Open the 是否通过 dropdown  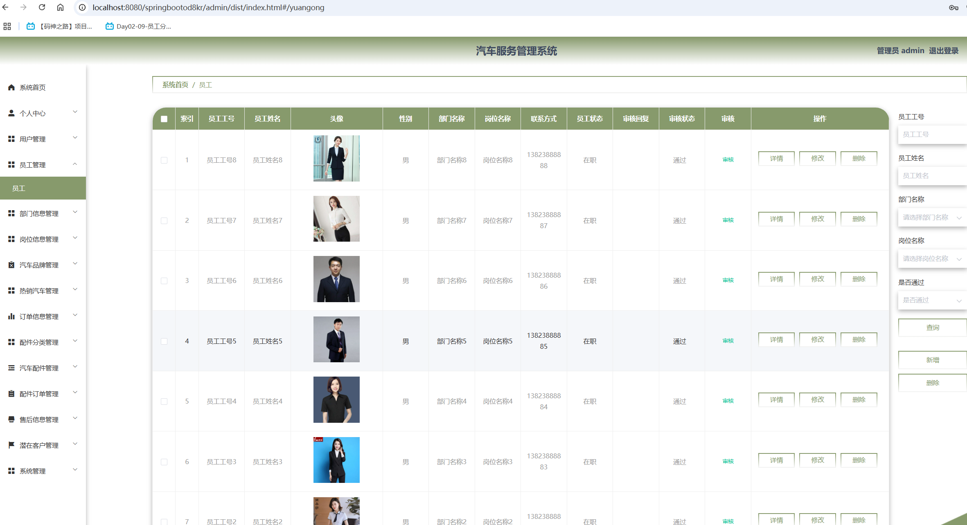[932, 300]
